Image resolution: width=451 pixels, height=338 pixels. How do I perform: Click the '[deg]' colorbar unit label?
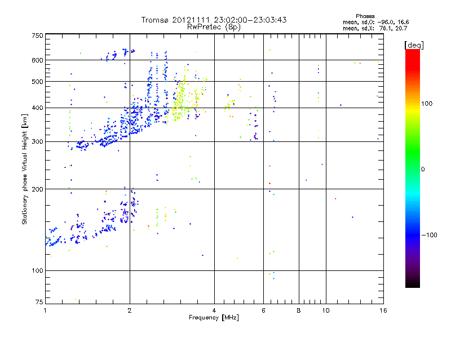pos(414,45)
